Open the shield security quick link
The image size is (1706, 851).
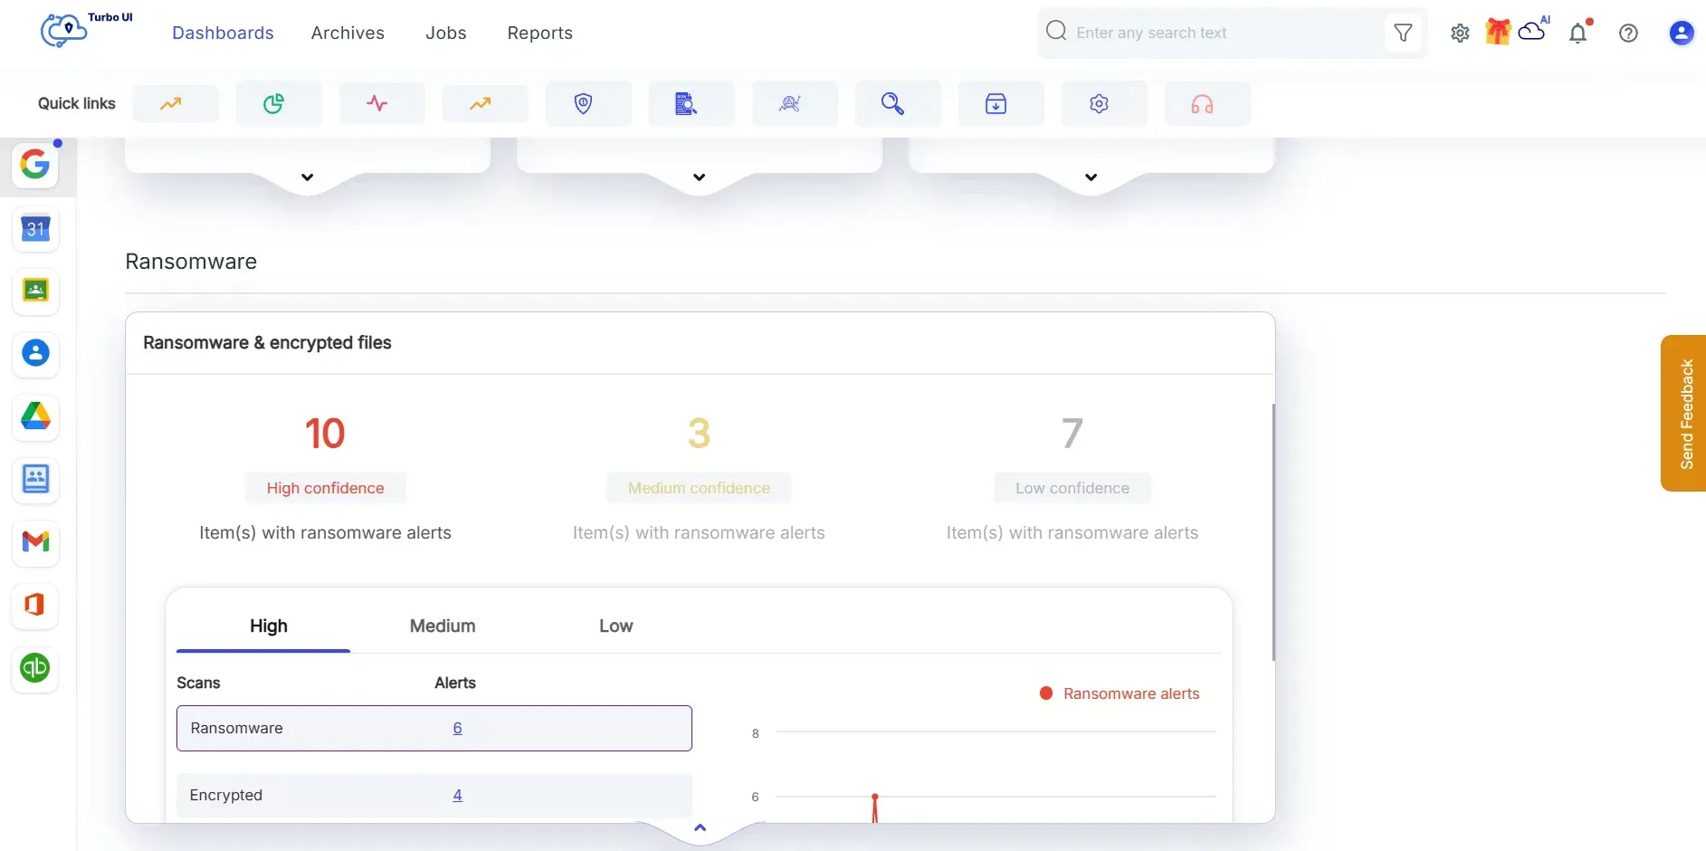pyautogui.click(x=588, y=103)
